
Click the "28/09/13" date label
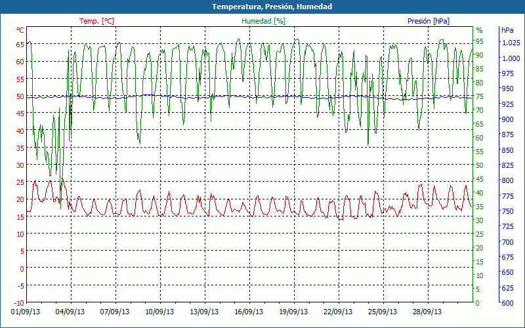(x=427, y=312)
